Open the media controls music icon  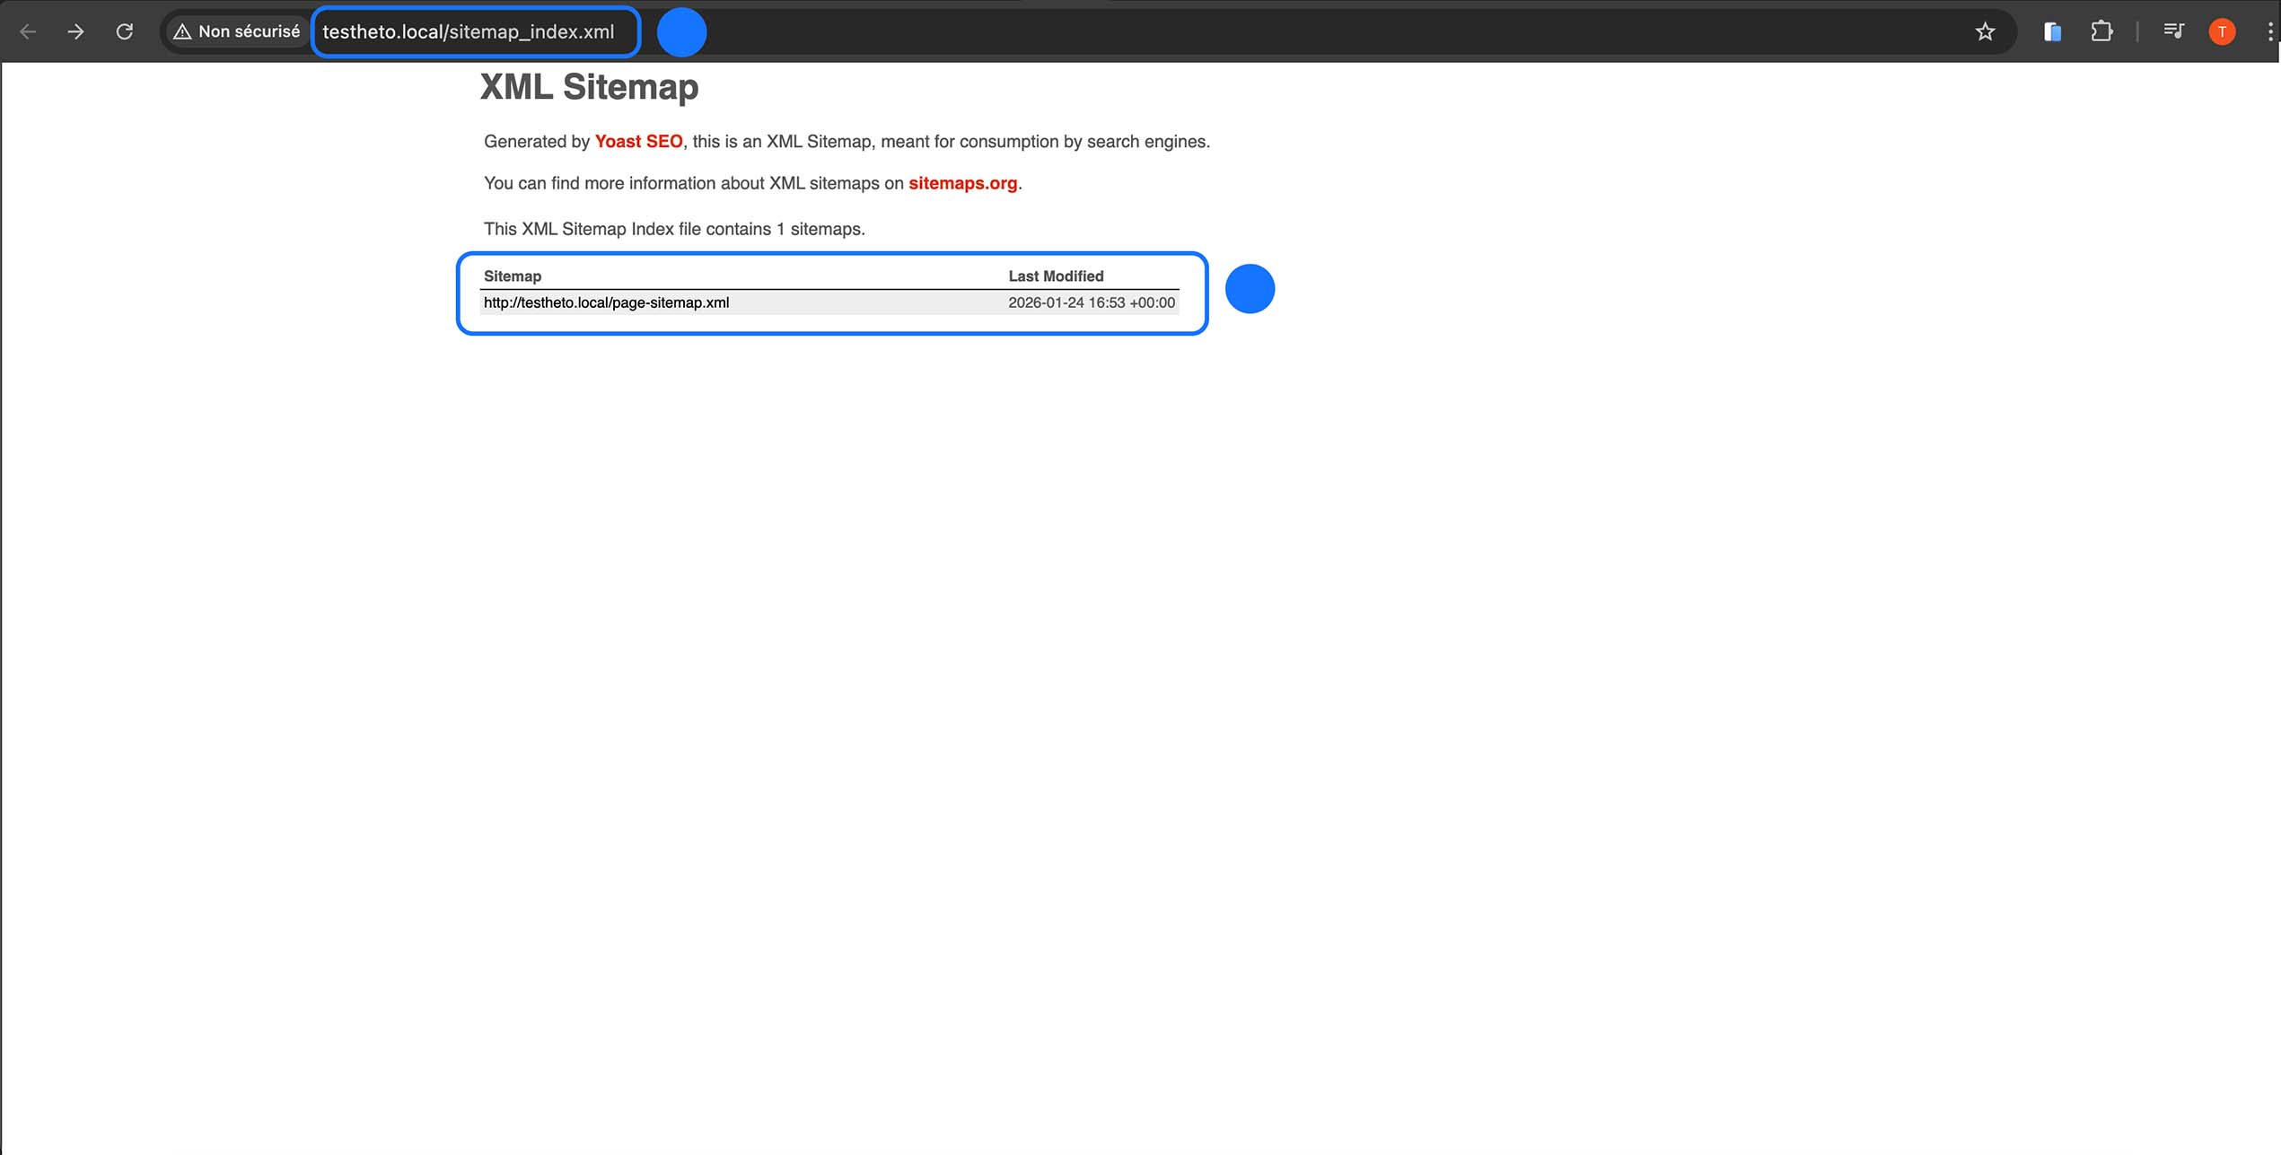point(2173,31)
